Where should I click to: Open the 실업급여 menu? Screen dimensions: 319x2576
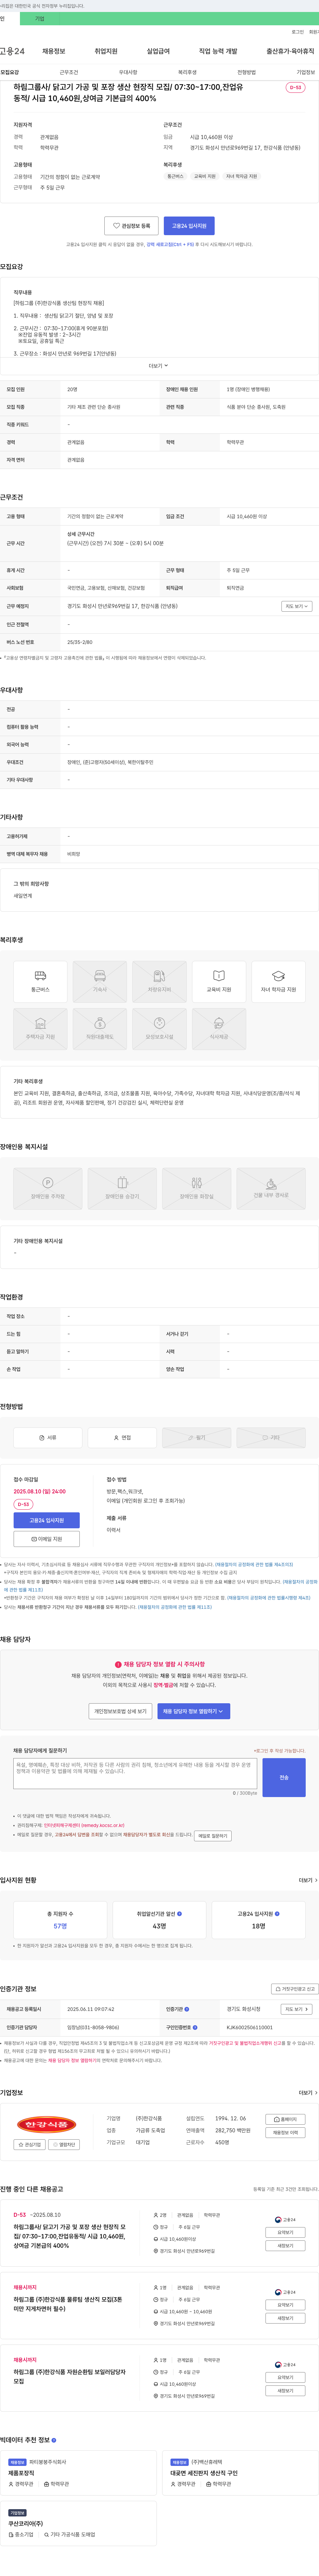click(x=158, y=51)
